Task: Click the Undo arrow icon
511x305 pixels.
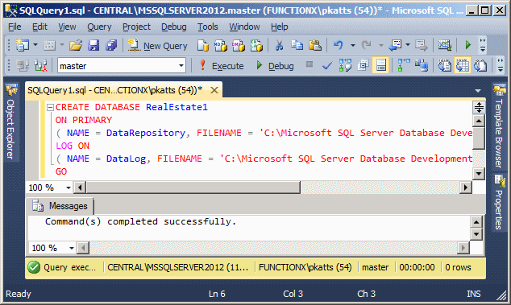Action: tap(339, 45)
